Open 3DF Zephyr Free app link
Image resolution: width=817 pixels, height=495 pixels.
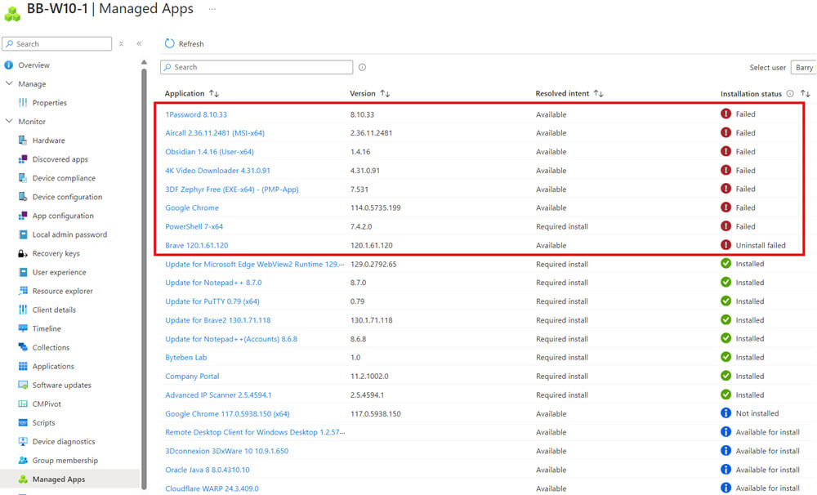232,190
